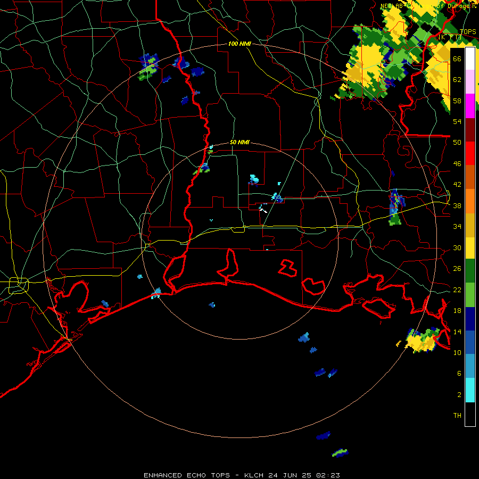
Task: Click the "K FT" units label
Action: tap(450, 37)
